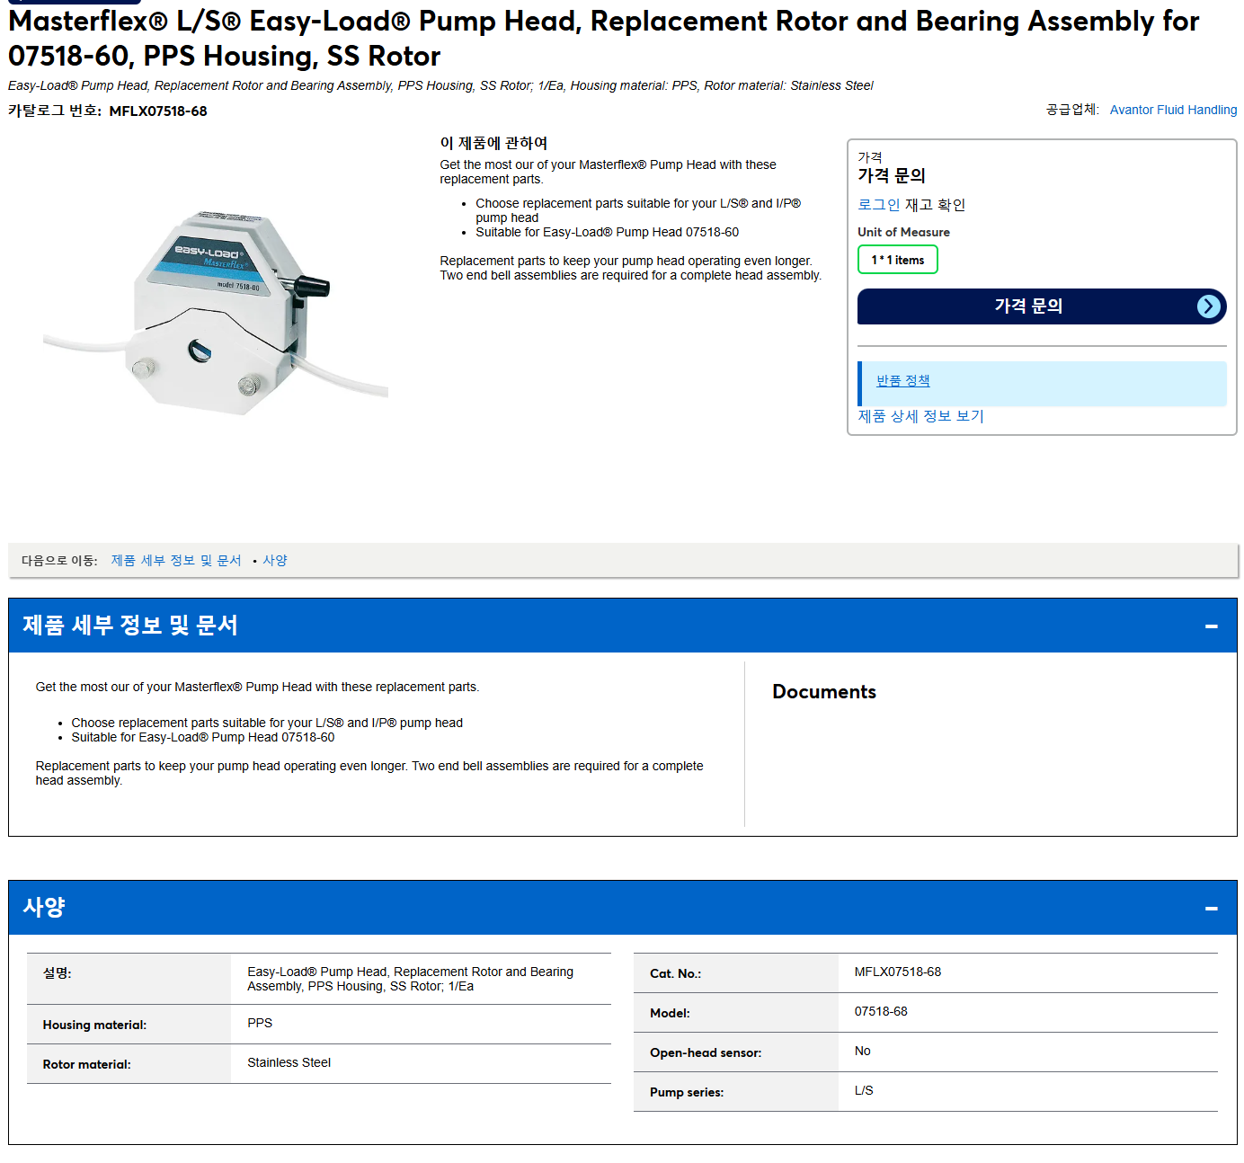The height and width of the screenshot is (1163, 1244).
Task: Click the Housing material label cell
Action: pyautogui.click(x=129, y=1025)
